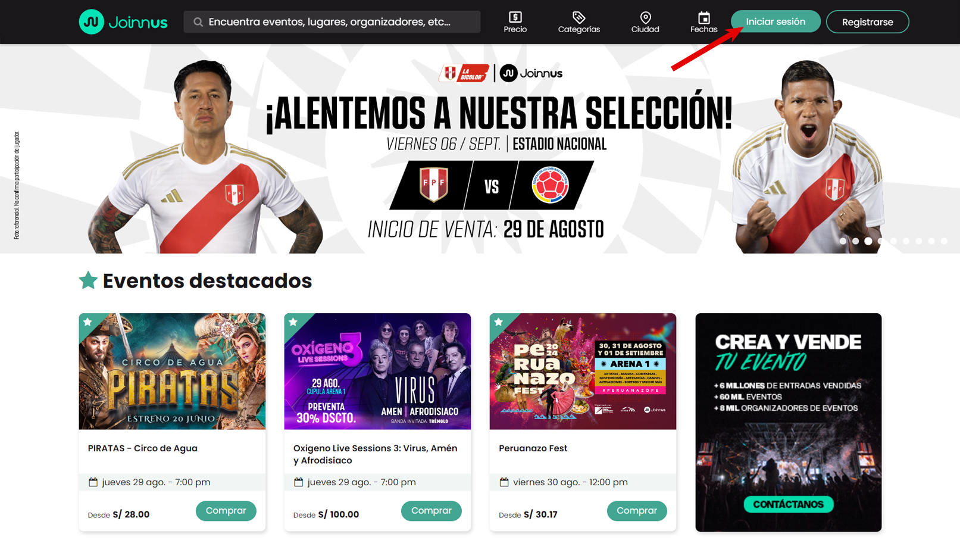Image resolution: width=960 pixels, height=540 pixels.
Task: Open the Precio filter icon
Action: click(x=515, y=17)
